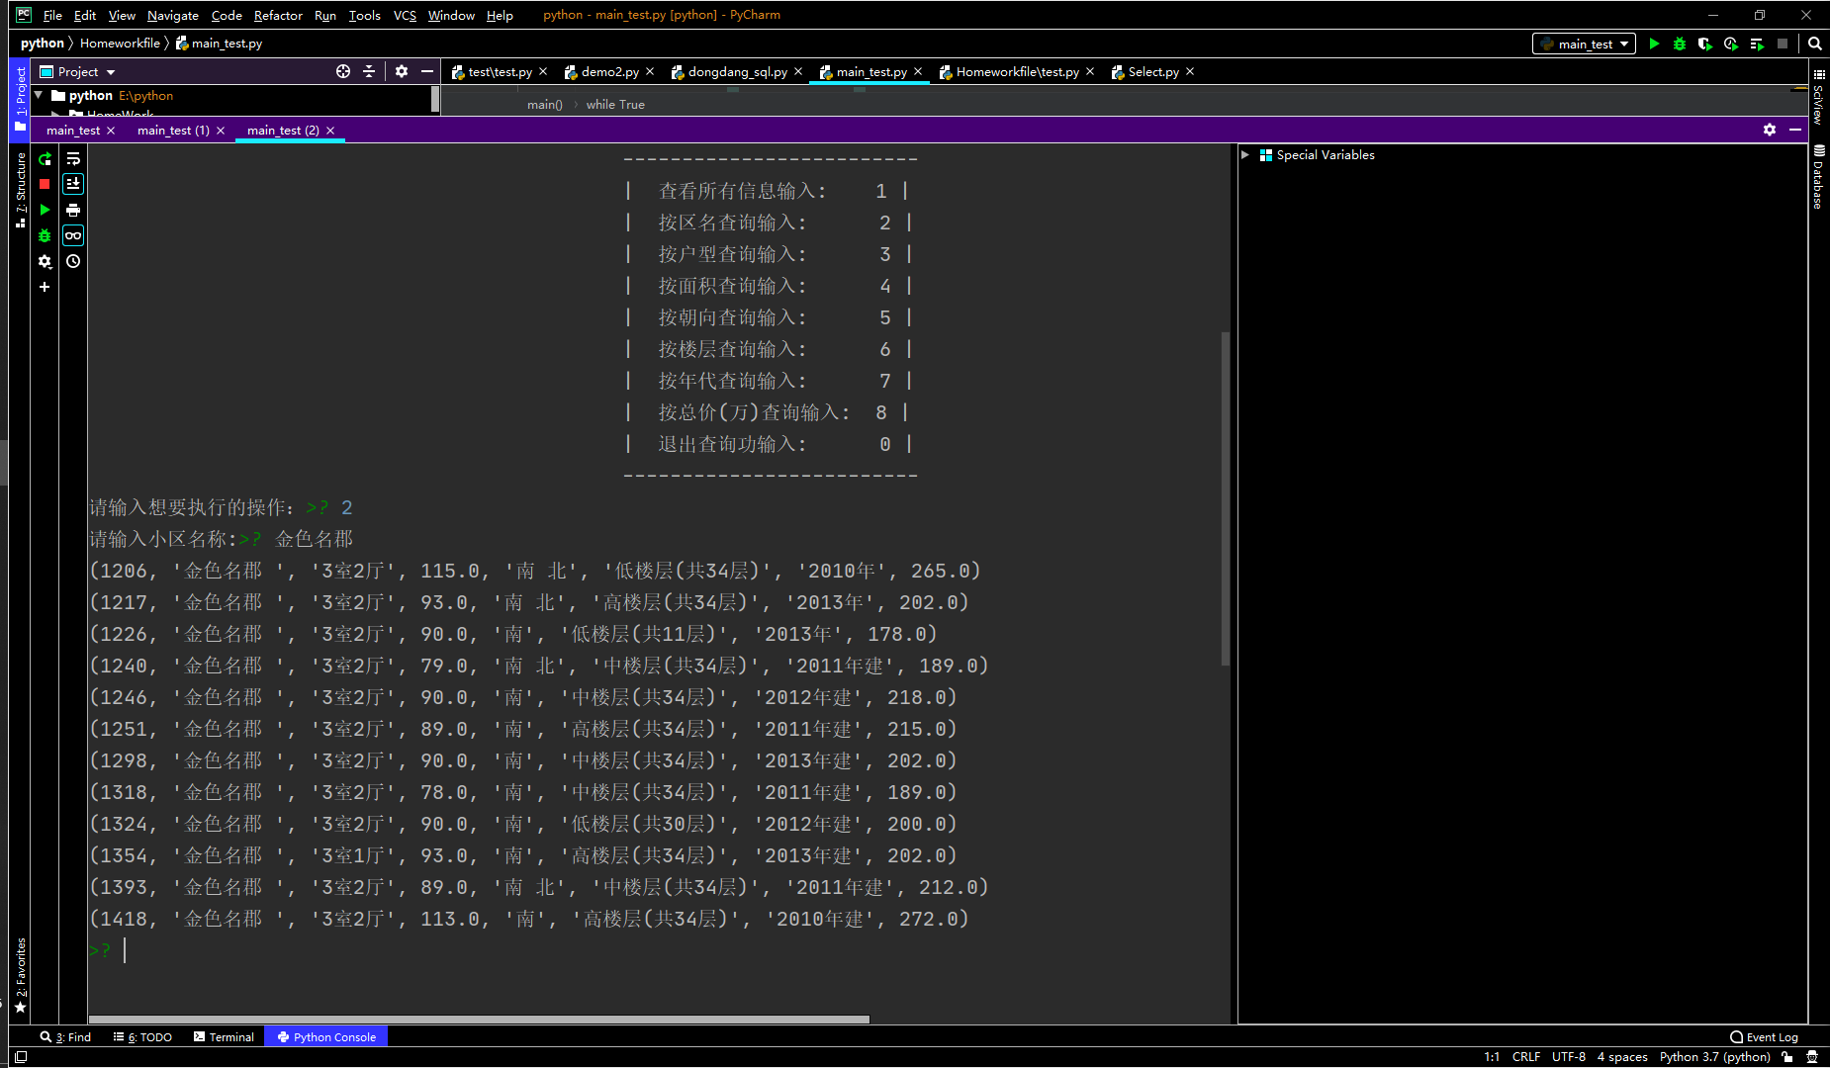Go to line via 1:1 position indicator
The width and height of the screenshot is (1830, 1068).
pyautogui.click(x=1492, y=1056)
